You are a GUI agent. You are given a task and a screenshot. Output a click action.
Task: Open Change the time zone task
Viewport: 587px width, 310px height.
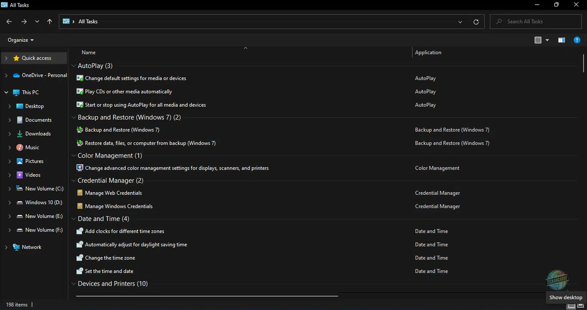coord(110,258)
